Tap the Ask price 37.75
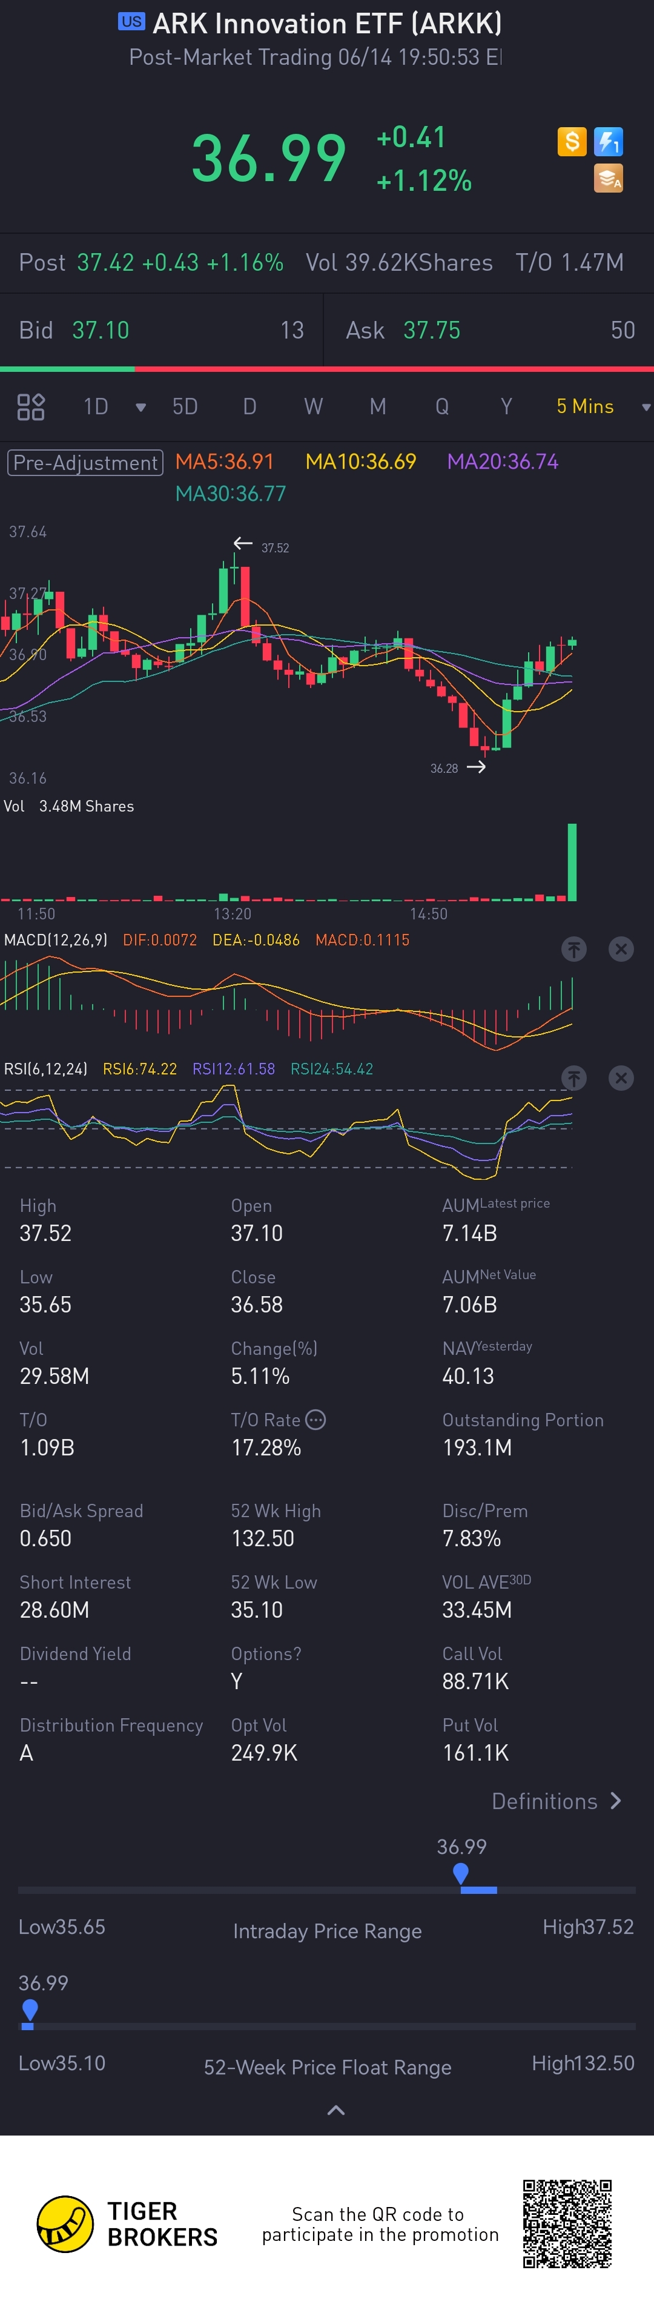The height and width of the screenshot is (2313, 654). 431,331
